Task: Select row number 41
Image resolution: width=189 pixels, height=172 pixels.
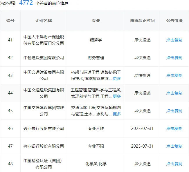Action: [x=10, y=40]
